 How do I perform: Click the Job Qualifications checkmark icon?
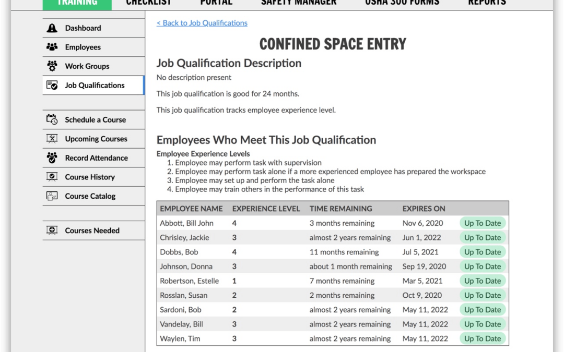(x=52, y=85)
